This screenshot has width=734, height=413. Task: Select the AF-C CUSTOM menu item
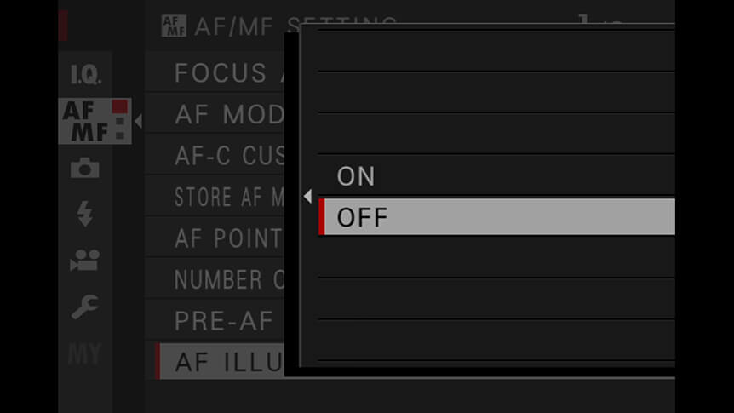[x=215, y=156]
